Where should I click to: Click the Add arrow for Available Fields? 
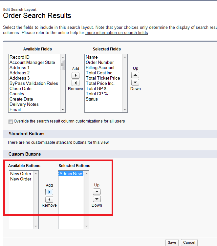tap(76, 75)
